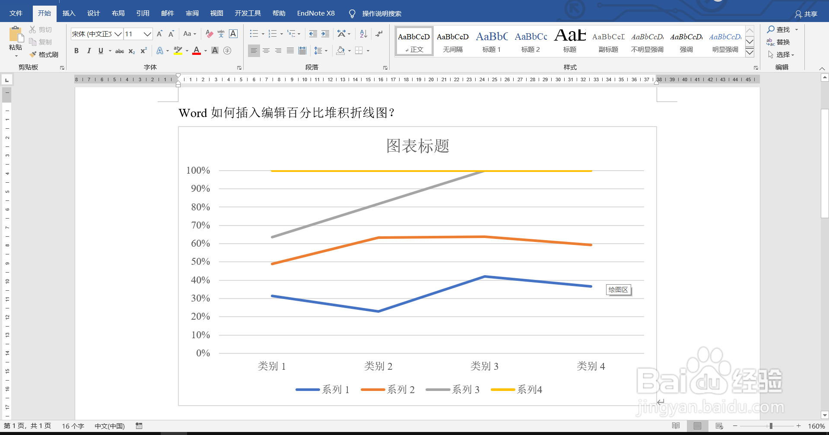
Task: Click the 16 个字 word count
Action: pos(73,426)
